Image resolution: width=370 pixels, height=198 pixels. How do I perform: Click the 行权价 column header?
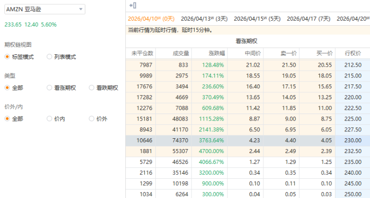[x=353, y=53]
